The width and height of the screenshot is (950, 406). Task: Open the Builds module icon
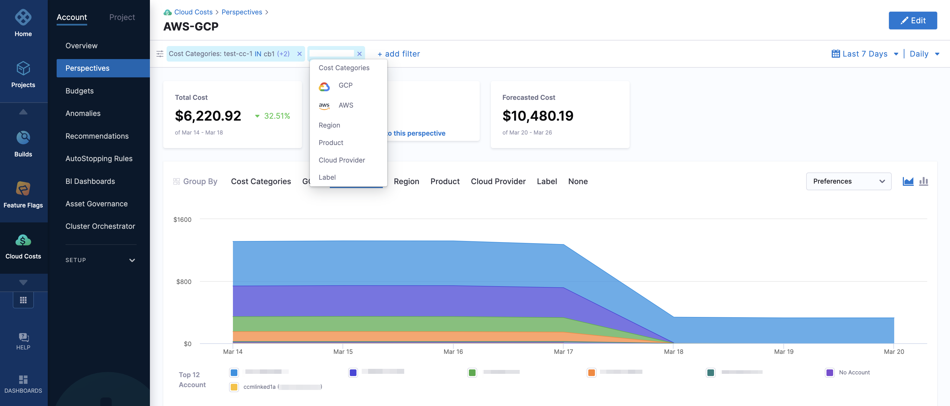[23, 138]
